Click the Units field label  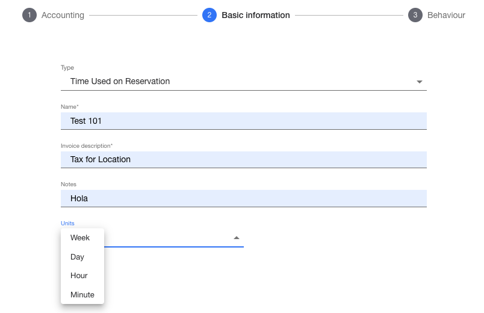pyautogui.click(x=67, y=223)
